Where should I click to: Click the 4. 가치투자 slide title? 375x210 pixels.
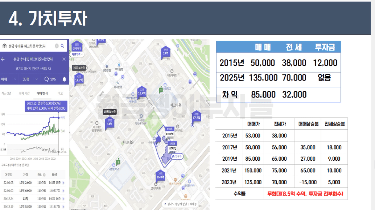48,18
